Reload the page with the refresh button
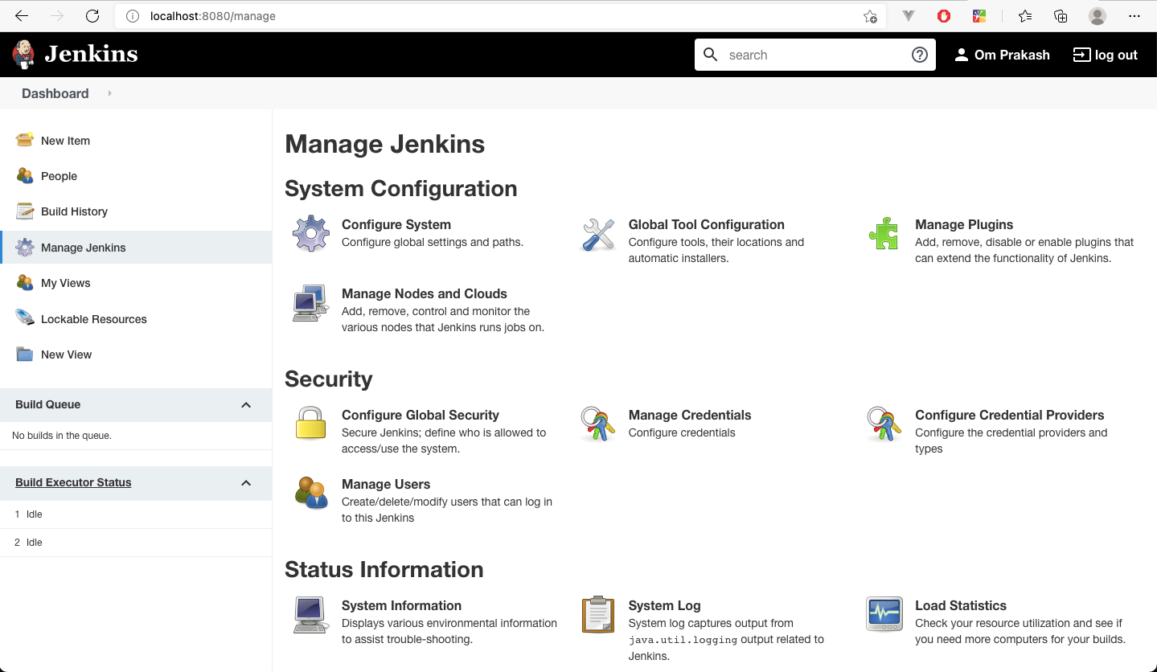 pos(92,16)
